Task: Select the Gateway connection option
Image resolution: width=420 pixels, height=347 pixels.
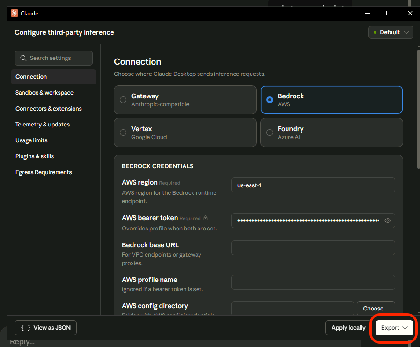Action: coord(185,100)
